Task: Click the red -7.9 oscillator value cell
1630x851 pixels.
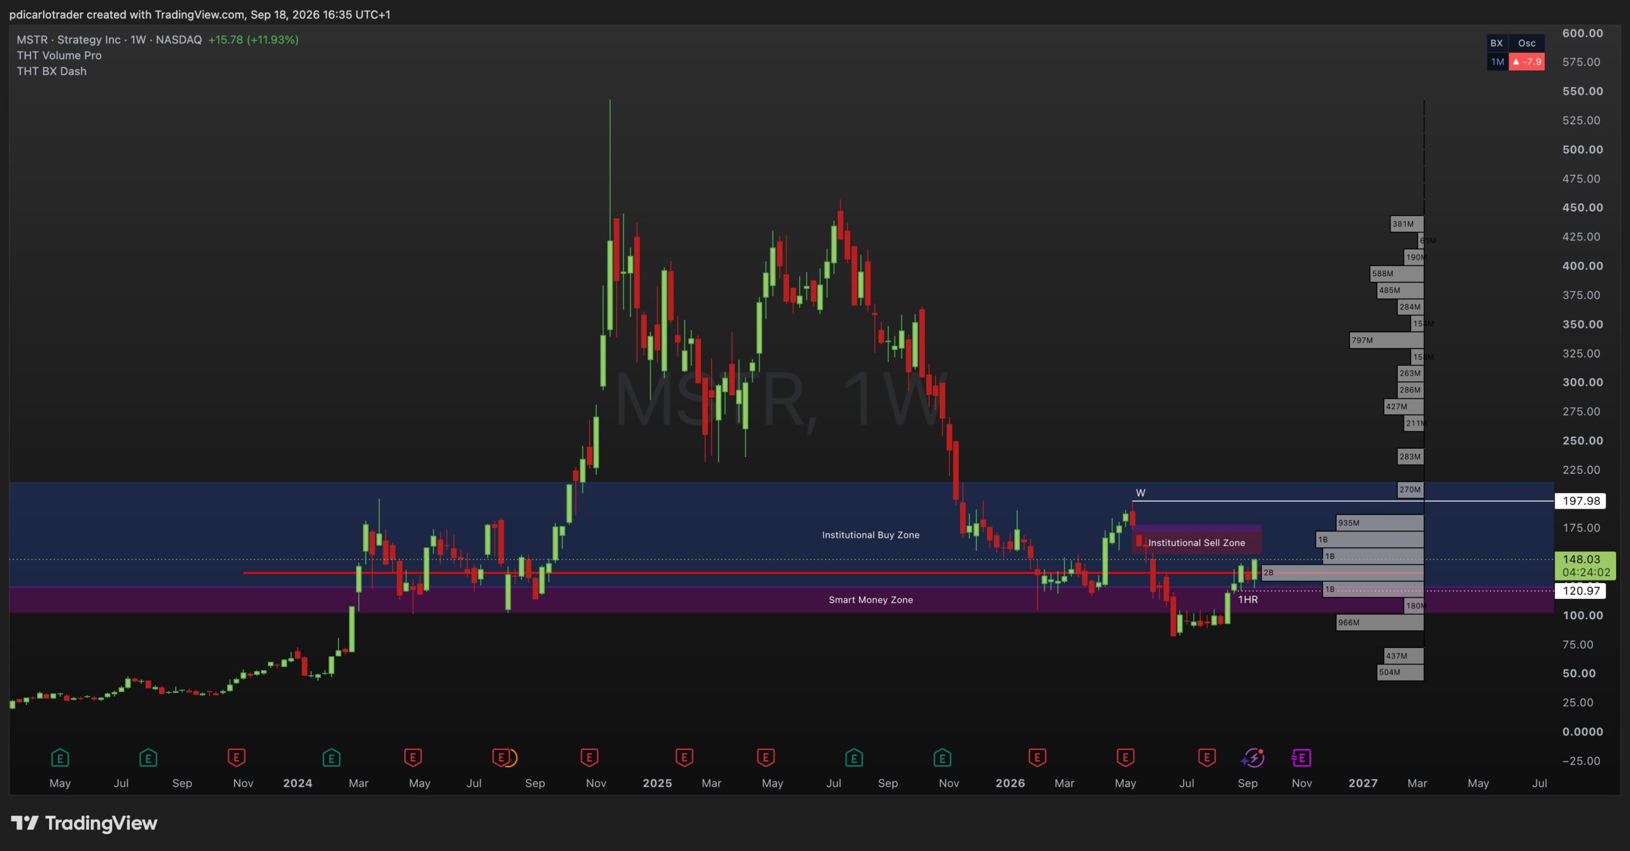Action: click(1527, 62)
